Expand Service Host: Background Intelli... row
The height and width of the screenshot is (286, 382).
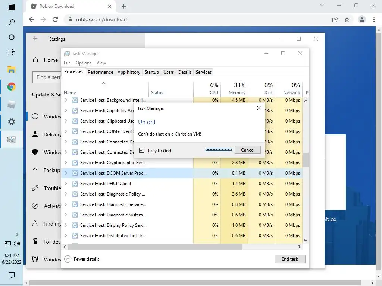click(66, 100)
